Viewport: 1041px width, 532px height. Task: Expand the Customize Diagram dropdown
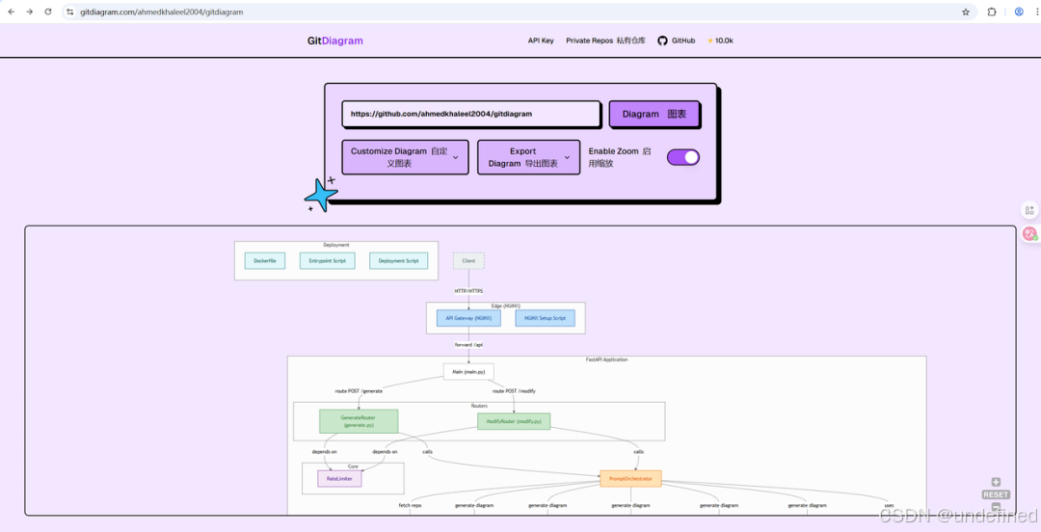click(405, 157)
